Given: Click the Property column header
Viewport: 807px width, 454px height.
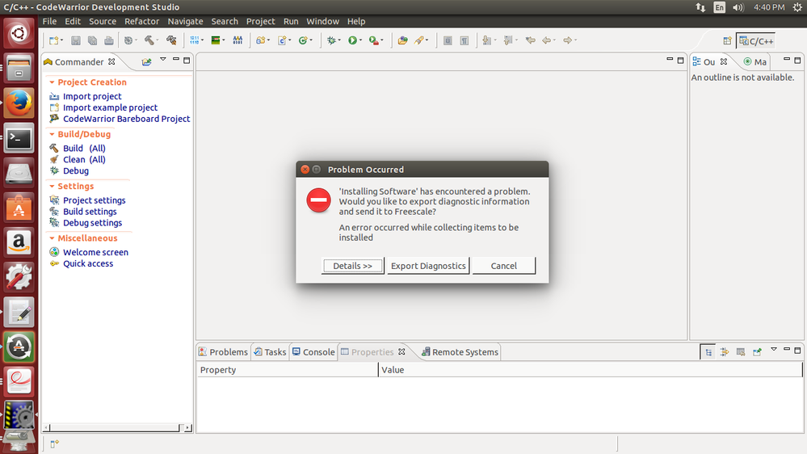Looking at the screenshot, I should pyautogui.click(x=288, y=370).
